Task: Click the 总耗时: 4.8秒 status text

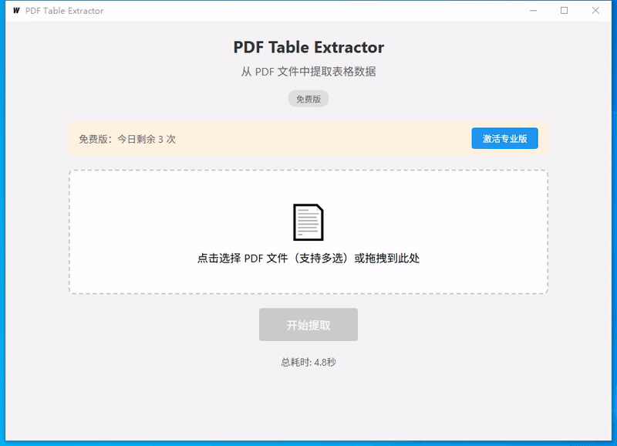Action: [308, 362]
